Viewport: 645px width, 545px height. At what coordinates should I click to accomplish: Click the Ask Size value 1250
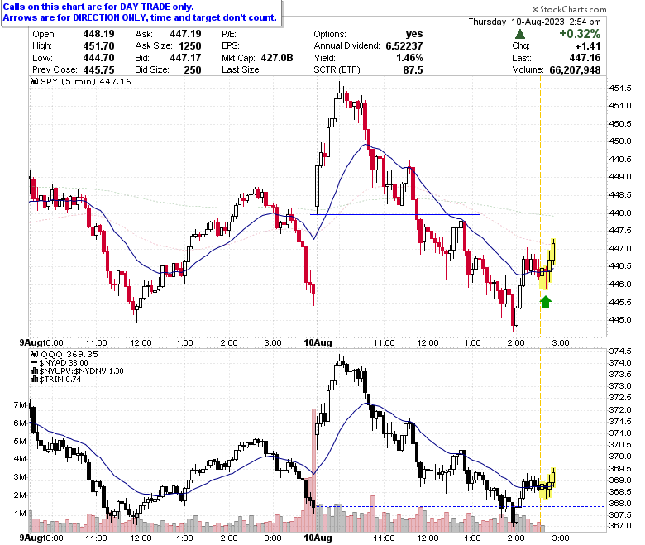190,45
